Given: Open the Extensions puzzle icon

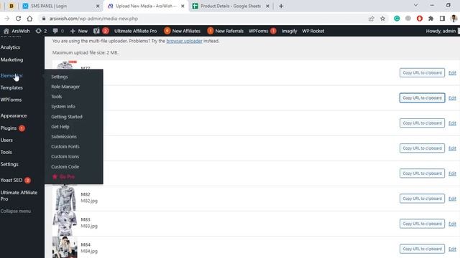Looking at the screenshot, I should 431,19.
